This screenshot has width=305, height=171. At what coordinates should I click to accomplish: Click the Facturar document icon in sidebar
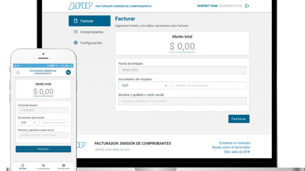[76, 21]
